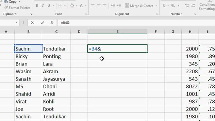Click cell containing Akram
This screenshot has width=215, height=121.
(56, 72)
